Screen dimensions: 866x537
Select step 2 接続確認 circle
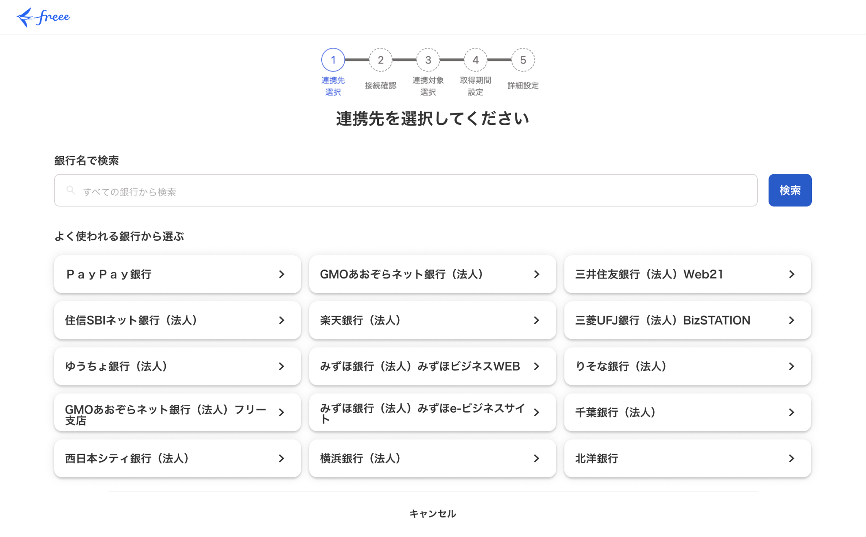coord(381,60)
